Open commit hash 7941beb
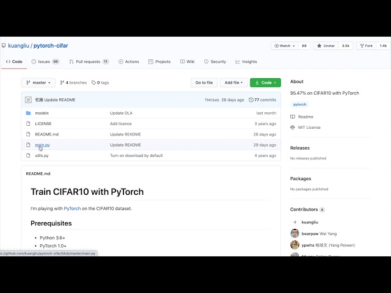 [x=212, y=100]
